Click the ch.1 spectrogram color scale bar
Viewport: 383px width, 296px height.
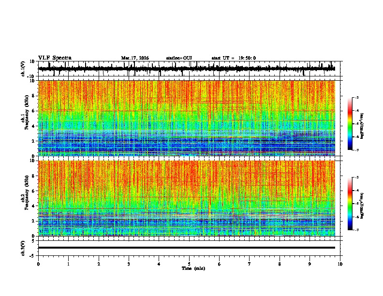[350, 124]
